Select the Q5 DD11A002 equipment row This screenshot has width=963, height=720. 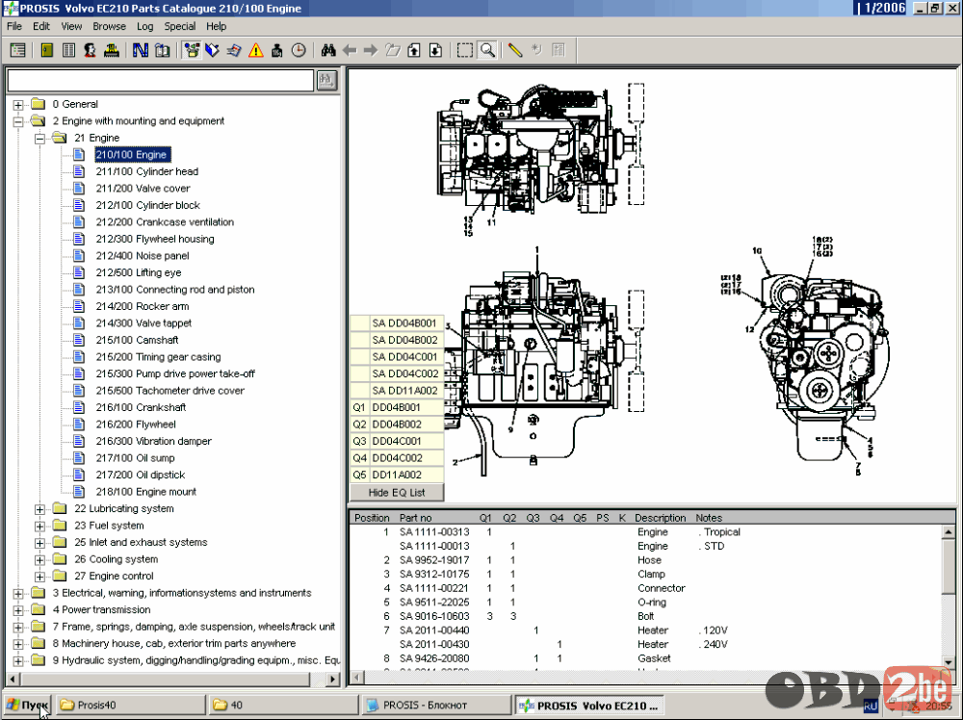coord(397,476)
